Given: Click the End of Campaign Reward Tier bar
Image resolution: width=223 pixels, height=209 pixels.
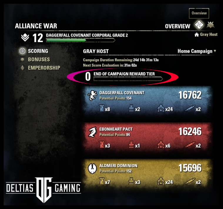Looking at the screenshot, I should coord(128,79).
